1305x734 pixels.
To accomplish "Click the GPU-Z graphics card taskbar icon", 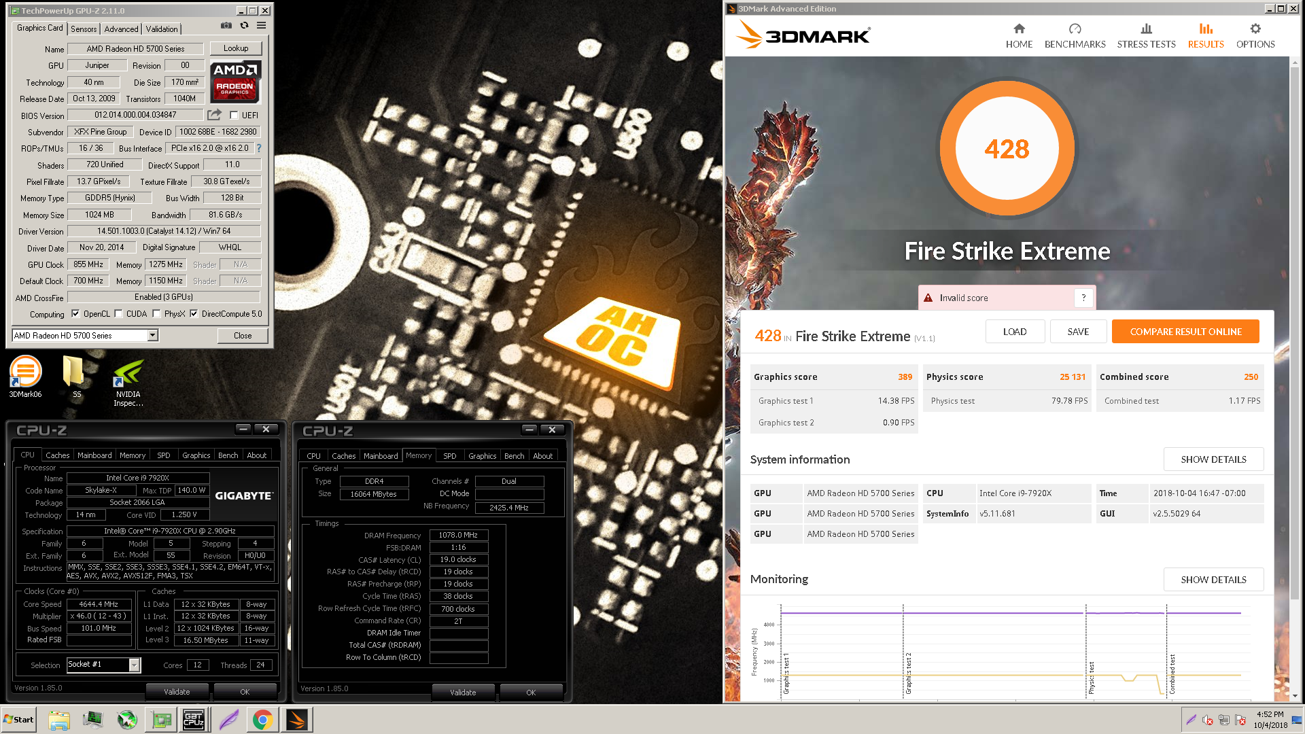I will (x=161, y=720).
